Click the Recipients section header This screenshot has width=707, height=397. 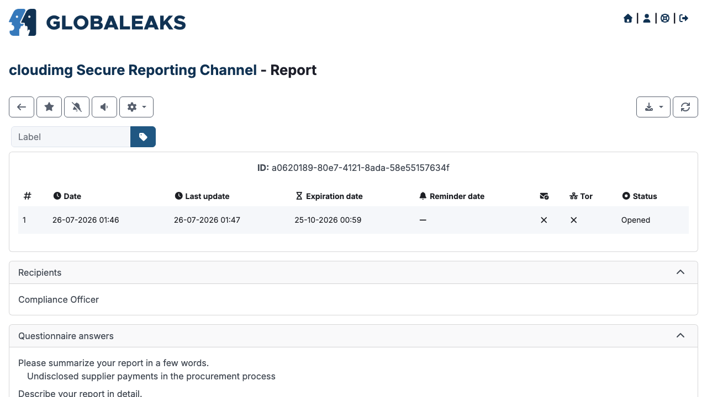click(353, 272)
